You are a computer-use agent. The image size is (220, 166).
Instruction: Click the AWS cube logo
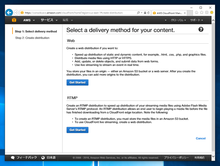(x=14, y=20)
